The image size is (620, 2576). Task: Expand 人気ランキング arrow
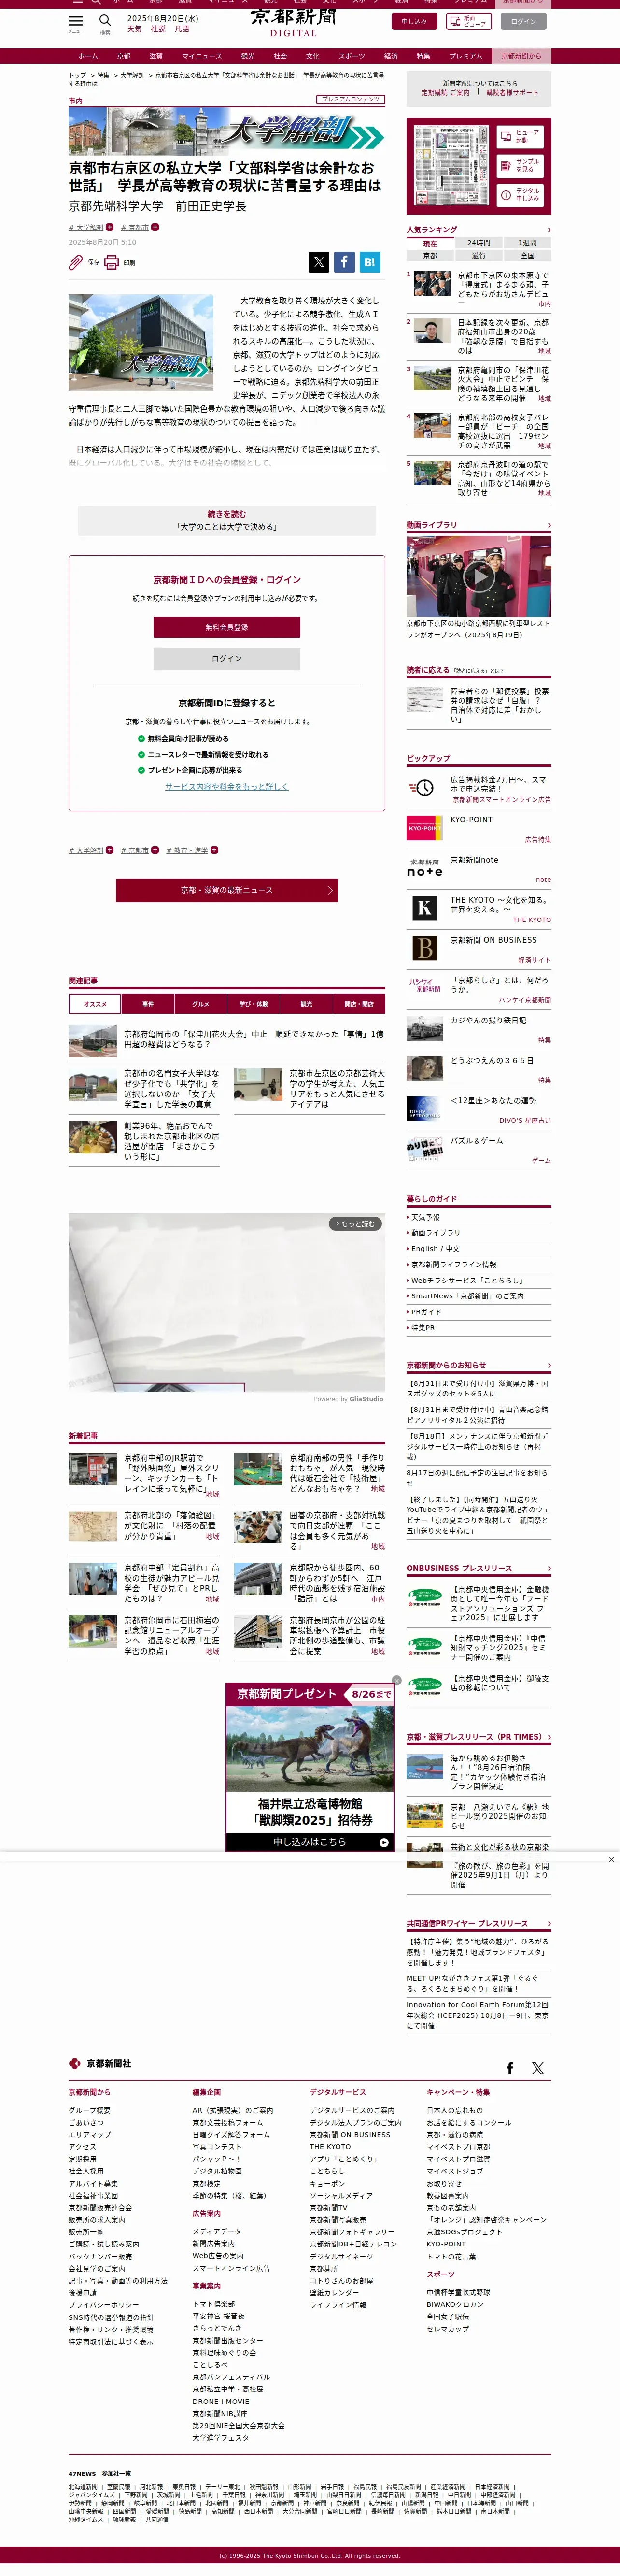point(549,230)
